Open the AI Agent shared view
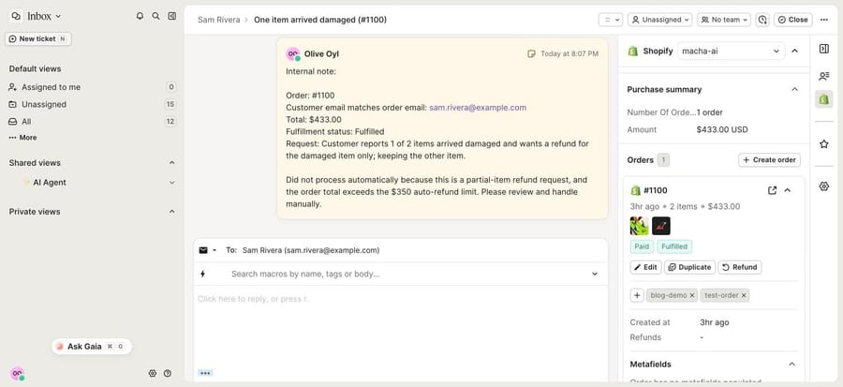The height and width of the screenshot is (387, 843). coord(50,183)
